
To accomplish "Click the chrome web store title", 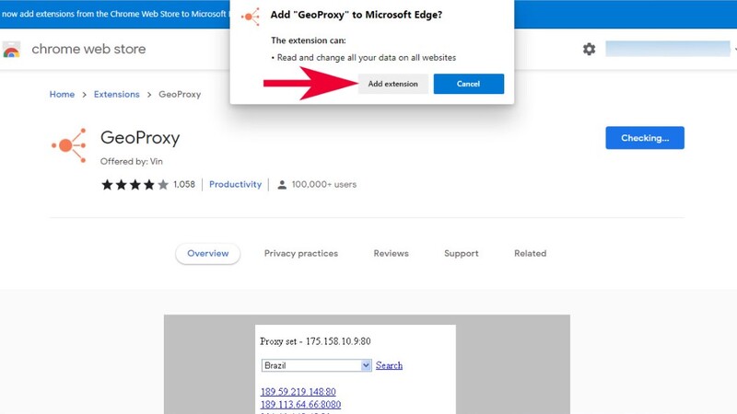I will [x=88, y=49].
